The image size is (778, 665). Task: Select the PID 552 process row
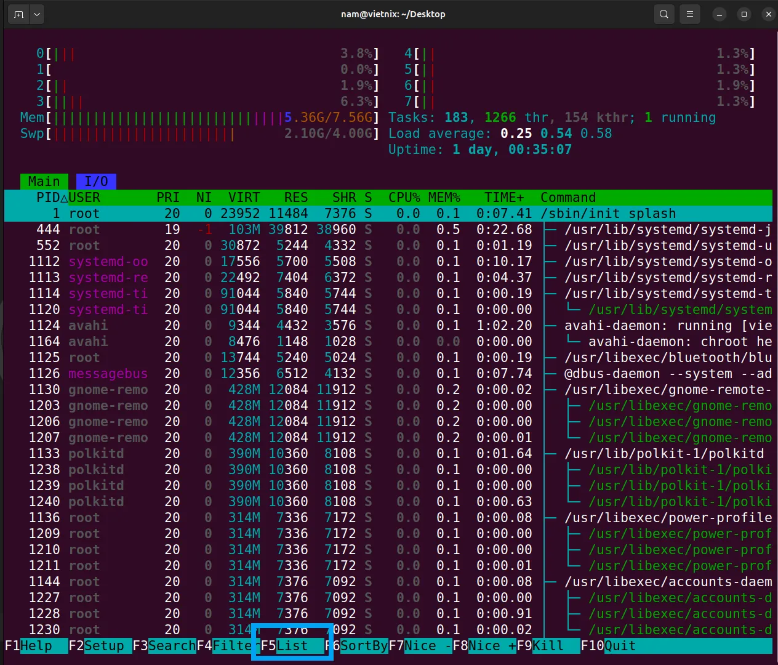[x=388, y=246]
